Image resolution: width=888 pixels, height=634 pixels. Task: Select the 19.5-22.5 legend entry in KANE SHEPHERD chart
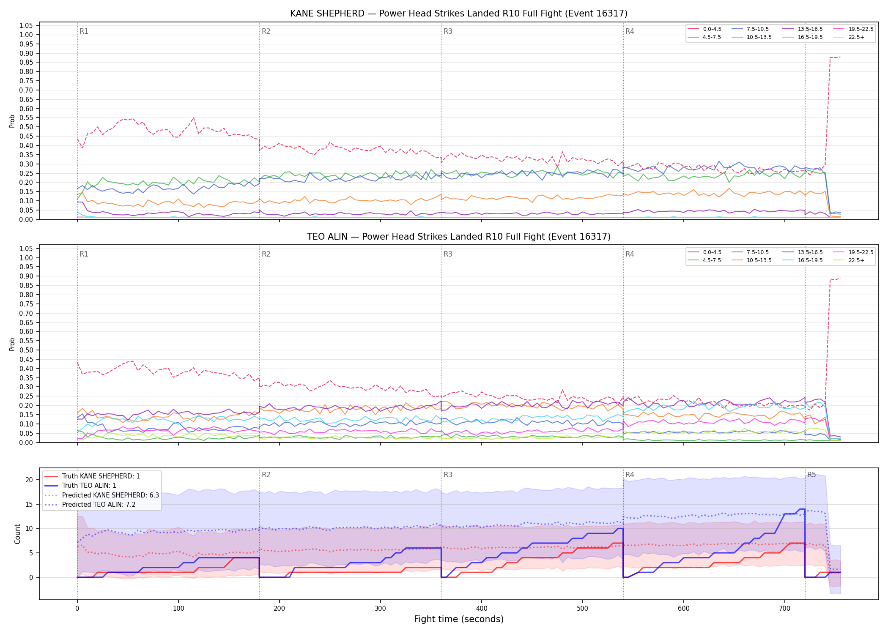[853, 29]
